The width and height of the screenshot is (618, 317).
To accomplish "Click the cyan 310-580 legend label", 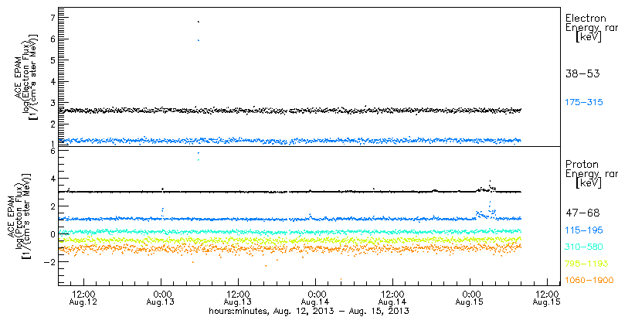I will (584, 247).
